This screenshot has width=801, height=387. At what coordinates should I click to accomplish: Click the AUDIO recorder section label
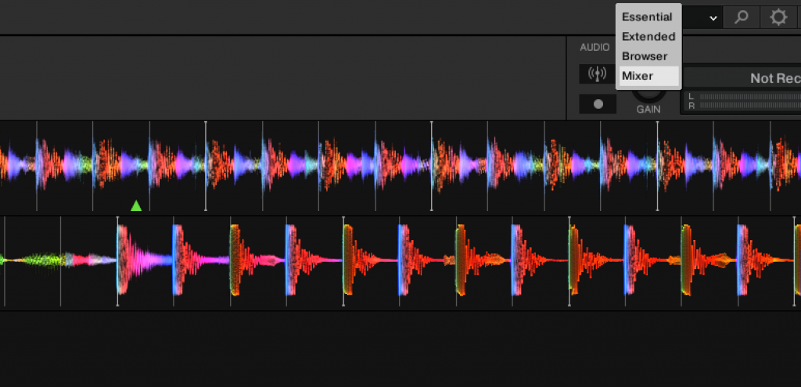point(594,48)
